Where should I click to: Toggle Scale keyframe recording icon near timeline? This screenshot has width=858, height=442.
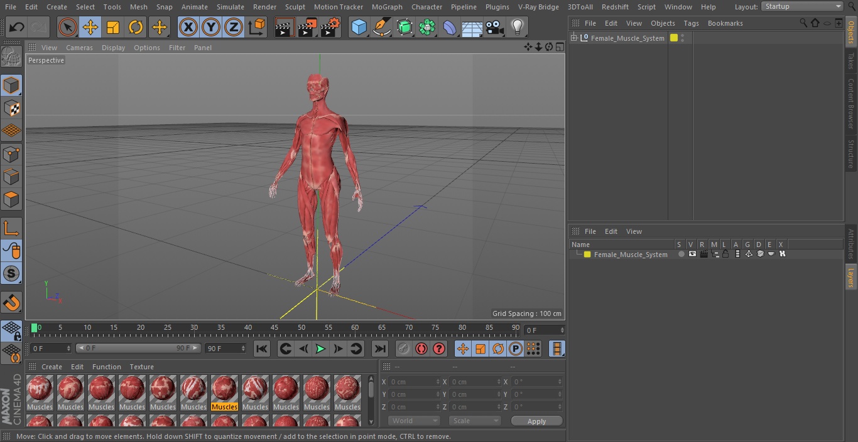click(481, 349)
